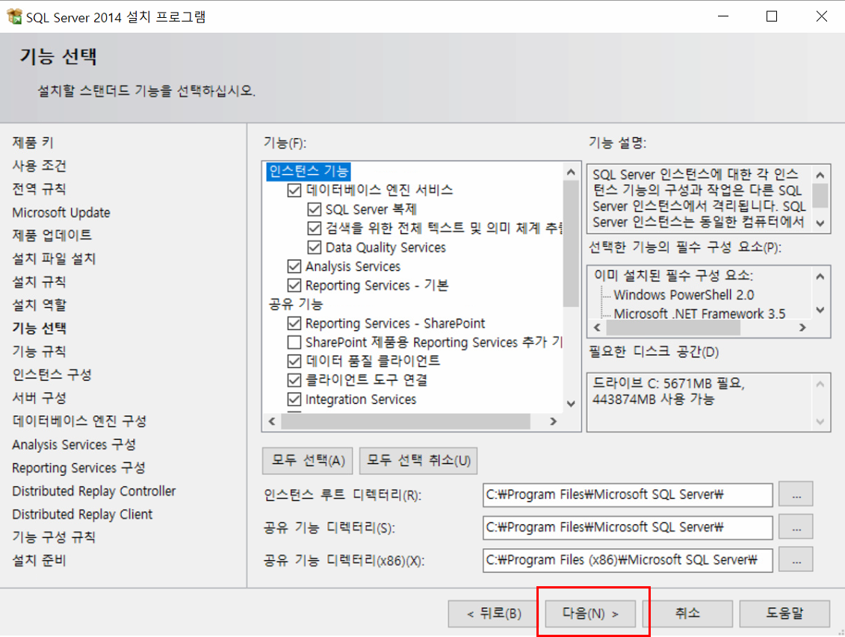Screen dimensions: 845x637
Task: Click the 공유 기능 디렉터리(S) path field
Action: click(x=628, y=528)
